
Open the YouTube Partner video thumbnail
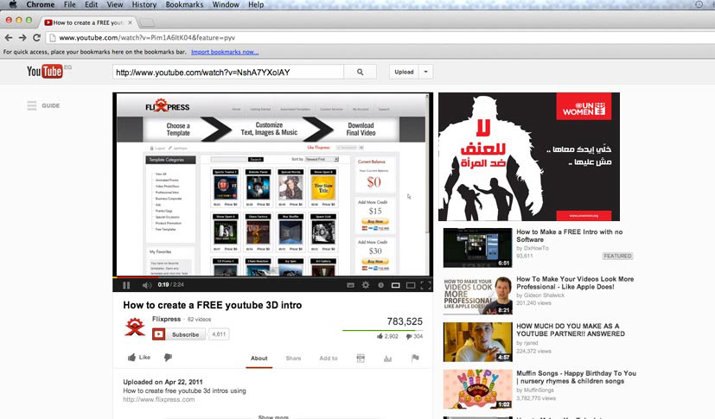point(477,342)
